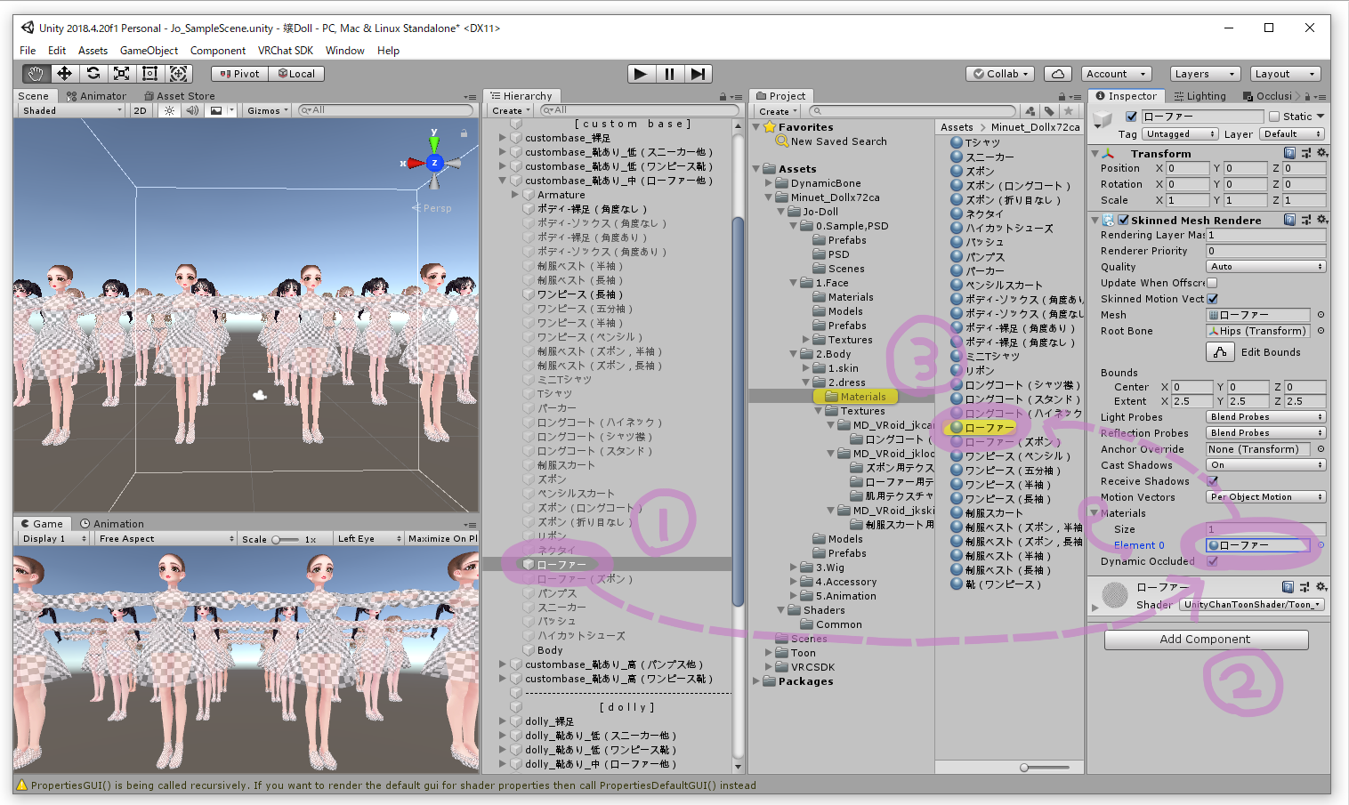Open Skinned Mesh Renderer gear settings
Viewport: 1349px width, 805px height.
[1322, 220]
